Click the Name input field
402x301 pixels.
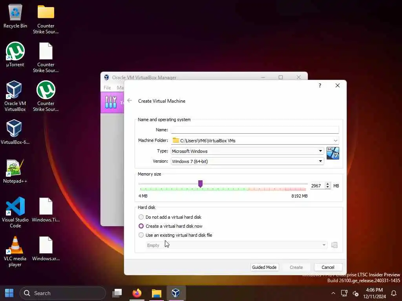(255, 130)
